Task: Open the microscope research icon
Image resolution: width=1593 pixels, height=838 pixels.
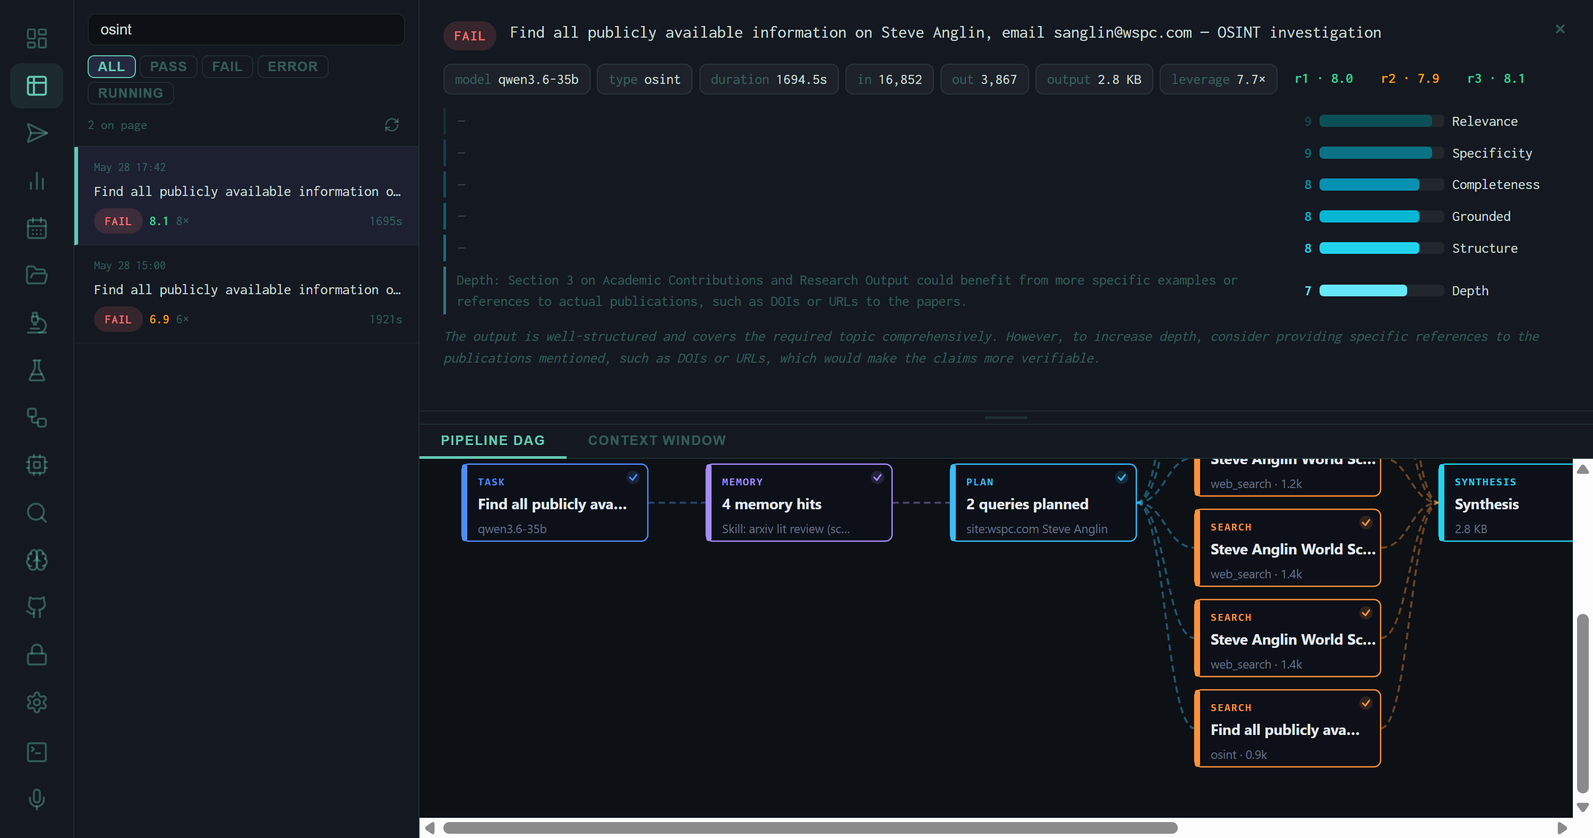Action: (x=37, y=323)
